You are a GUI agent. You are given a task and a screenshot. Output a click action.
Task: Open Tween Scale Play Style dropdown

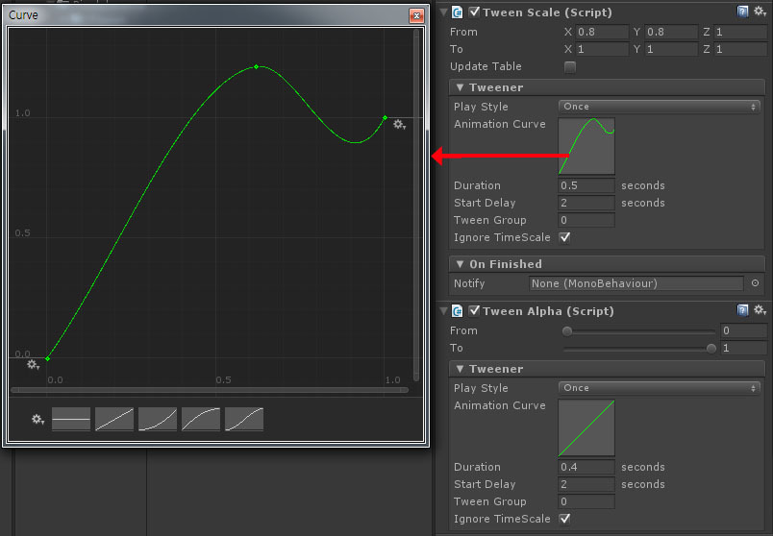point(660,107)
